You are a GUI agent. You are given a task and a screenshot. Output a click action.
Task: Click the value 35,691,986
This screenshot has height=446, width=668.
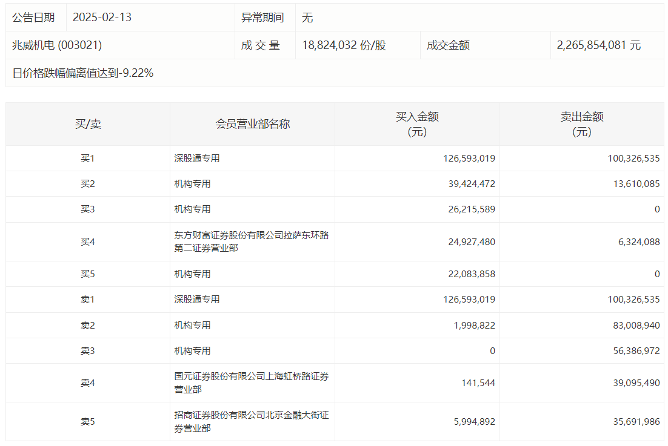tap(636, 422)
